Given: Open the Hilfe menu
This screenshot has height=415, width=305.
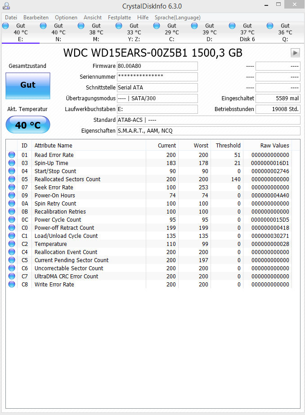Looking at the screenshot, I should point(143,18).
